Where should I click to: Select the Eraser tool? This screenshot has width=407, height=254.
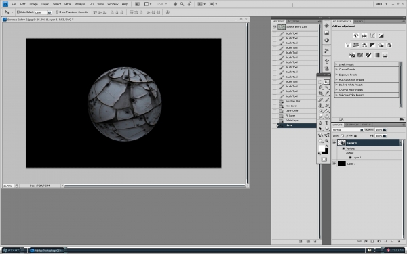pos(321,111)
